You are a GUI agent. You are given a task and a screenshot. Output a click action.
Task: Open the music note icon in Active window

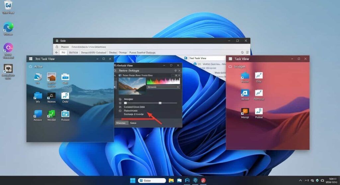[x=65, y=96]
